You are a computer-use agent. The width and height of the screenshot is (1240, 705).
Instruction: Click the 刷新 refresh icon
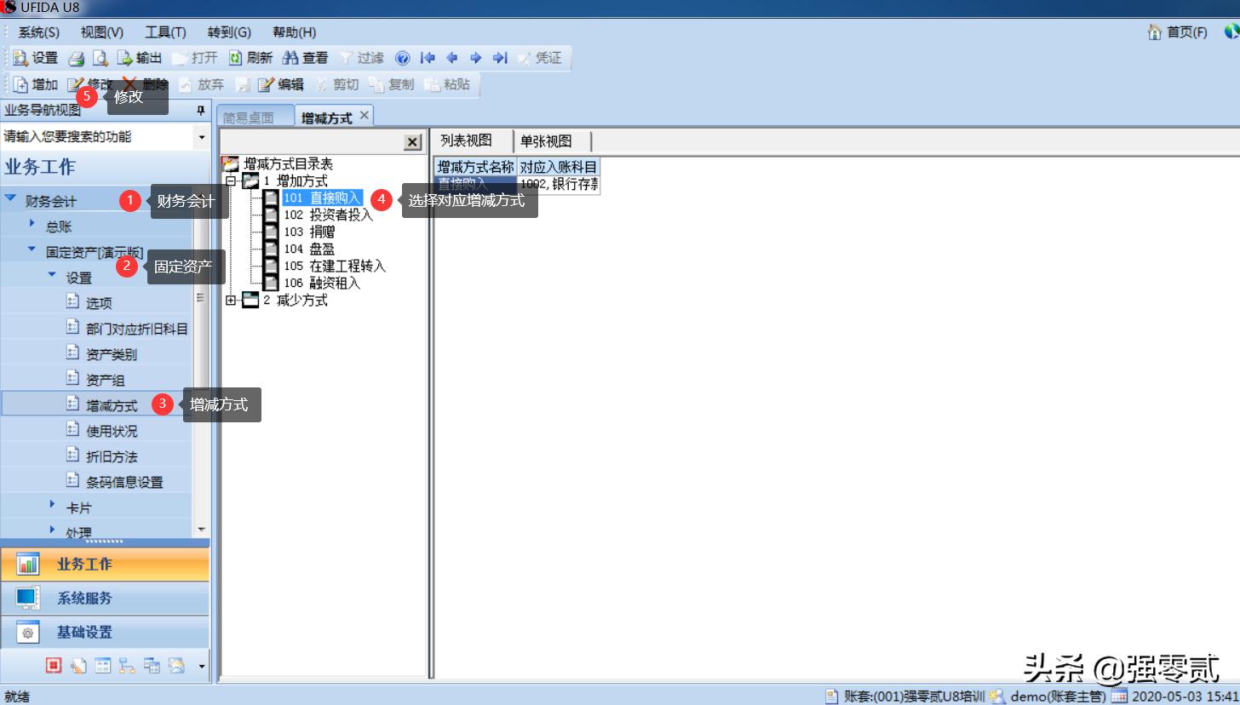(251, 57)
